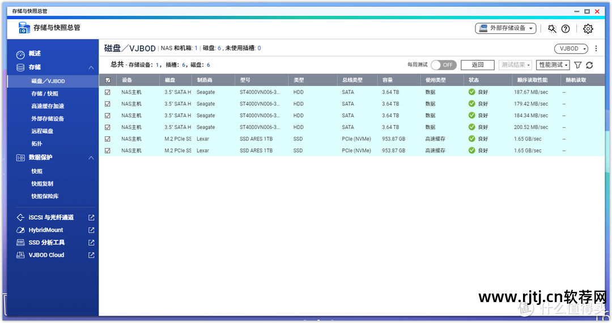Click the magic wand tools icon
612x323 pixels.
pyautogui.click(x=552, y=28)
